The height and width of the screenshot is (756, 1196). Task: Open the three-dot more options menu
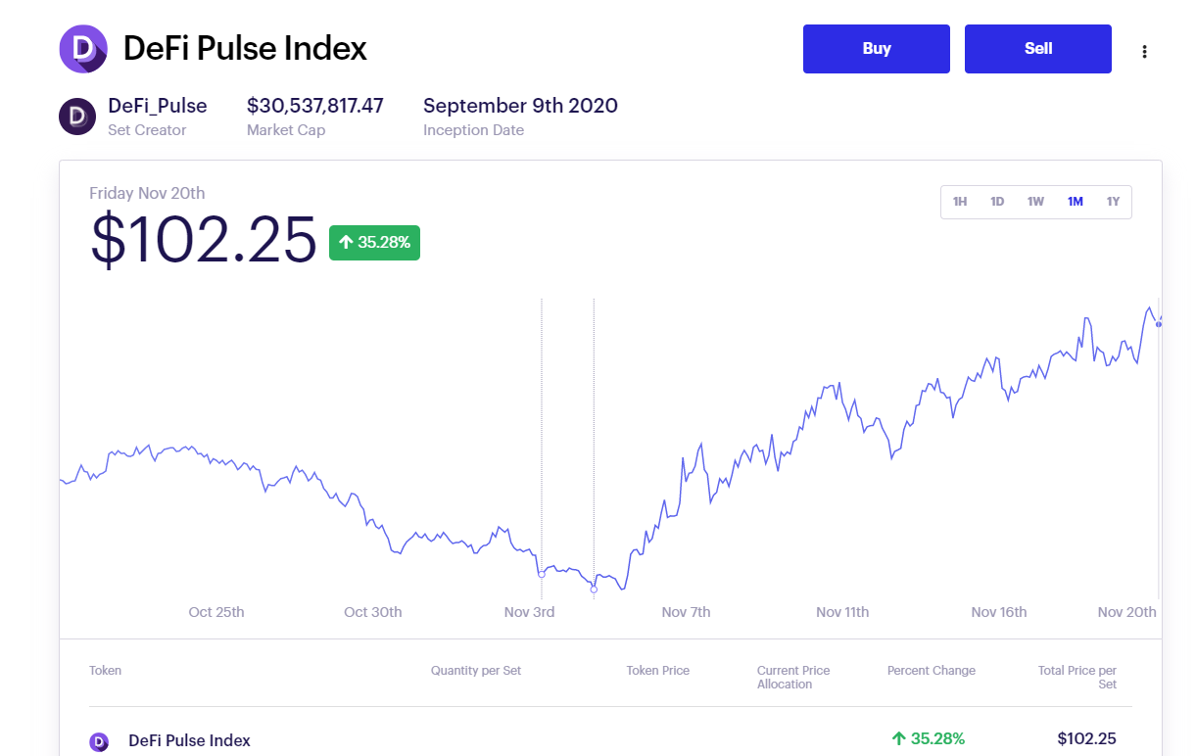[x=1144, y=52]
